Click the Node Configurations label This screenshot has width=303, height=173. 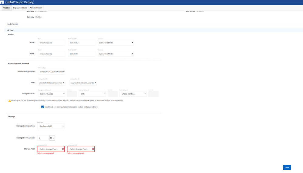(27, 71)
